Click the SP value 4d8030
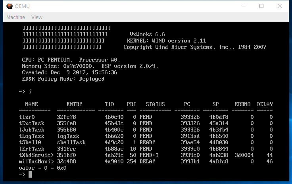 tap(219, 142)
